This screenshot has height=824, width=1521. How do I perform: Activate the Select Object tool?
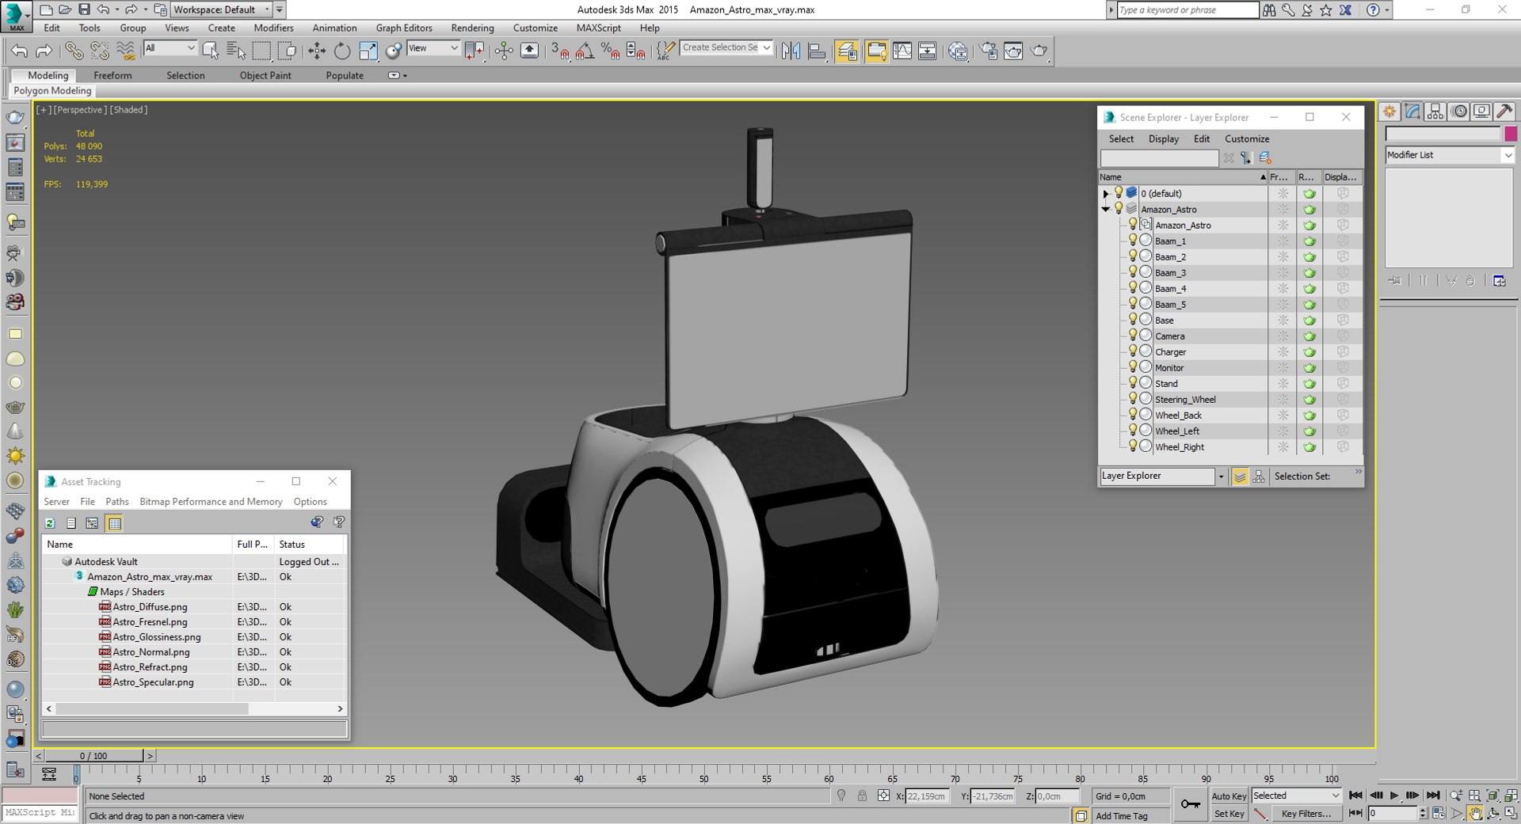(x=211, y=51)
